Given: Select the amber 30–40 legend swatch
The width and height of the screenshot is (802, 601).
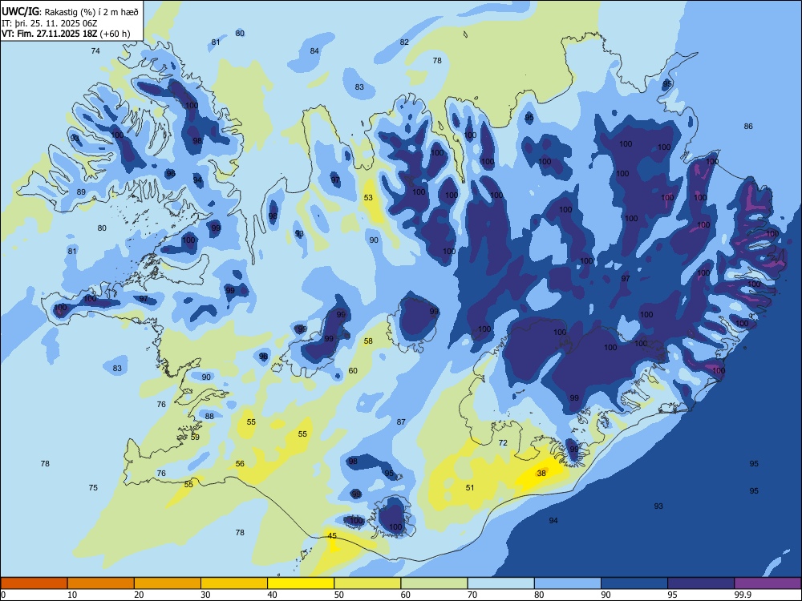Looking at the screenshot, I should (234, 583).
